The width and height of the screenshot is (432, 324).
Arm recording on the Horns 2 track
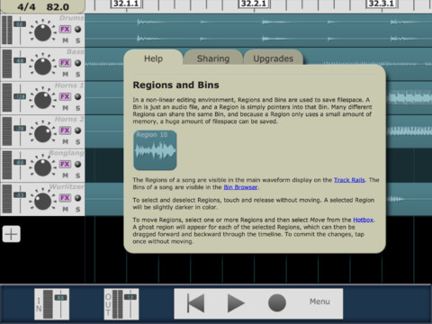click(x=77, y=130)
